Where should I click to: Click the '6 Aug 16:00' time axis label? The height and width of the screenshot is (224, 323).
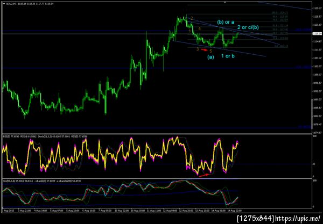pyautogui.click(x=89, y=211)
